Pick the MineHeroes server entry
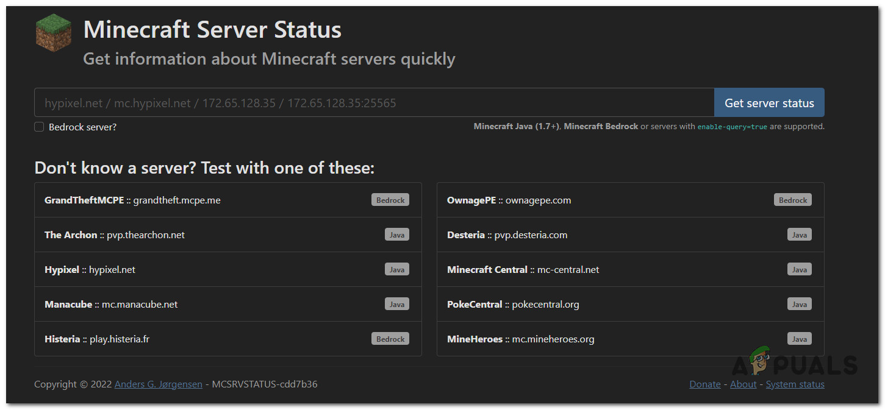 click(631, 339)
